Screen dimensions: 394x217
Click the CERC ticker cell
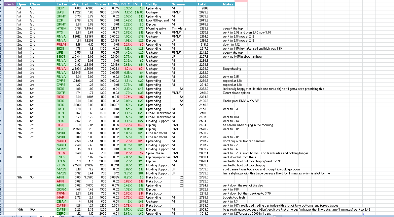62,214
